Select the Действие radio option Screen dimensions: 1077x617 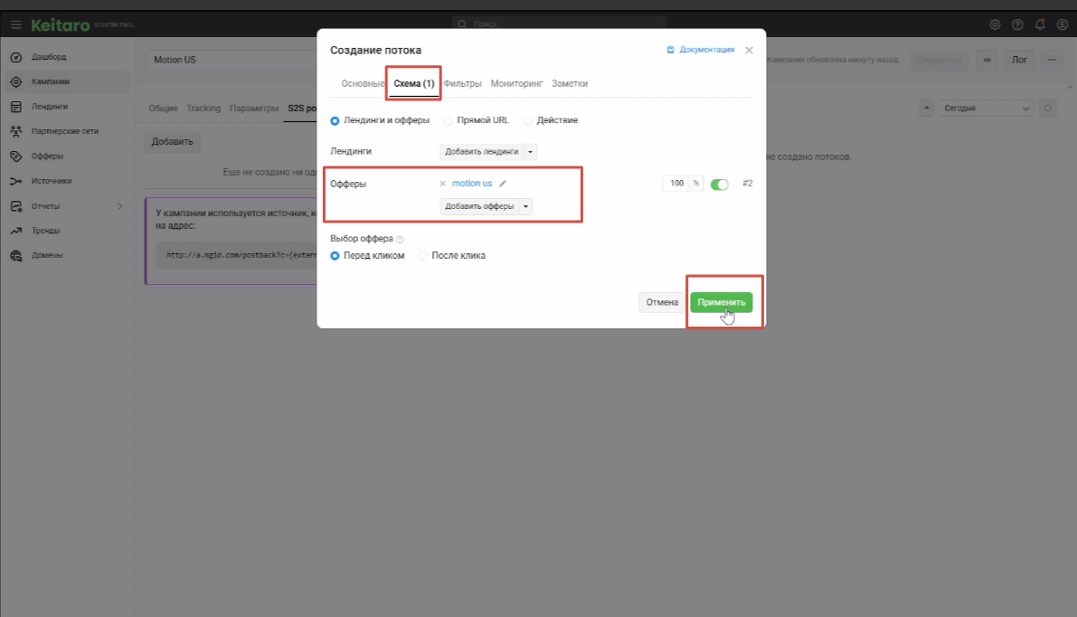[528, 120]
